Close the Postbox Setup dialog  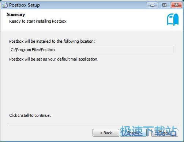coord(176,5)
